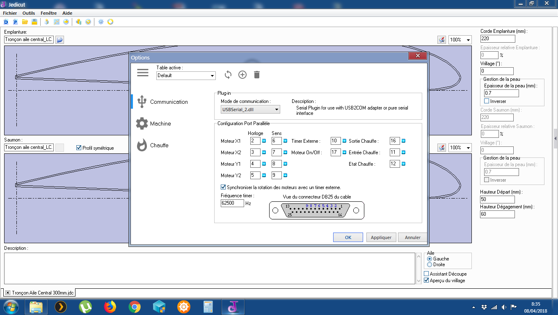This screenshot has width=558, height=315.
Task: Open the Chauffe settings section
Action: click(159, 145)
